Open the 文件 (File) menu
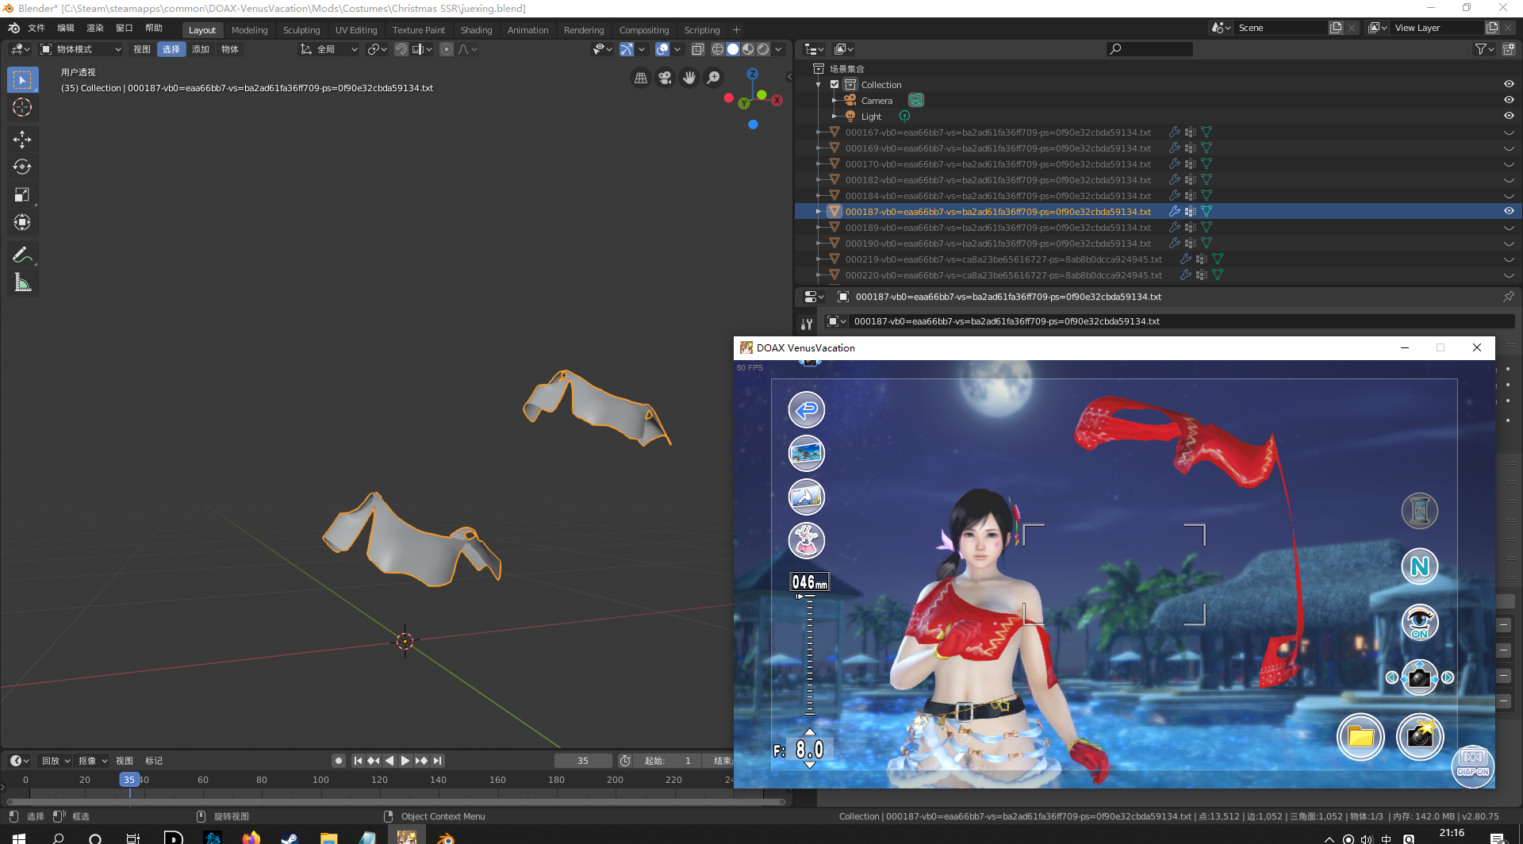Screen dimensions: 1523x844 (36, 28)
